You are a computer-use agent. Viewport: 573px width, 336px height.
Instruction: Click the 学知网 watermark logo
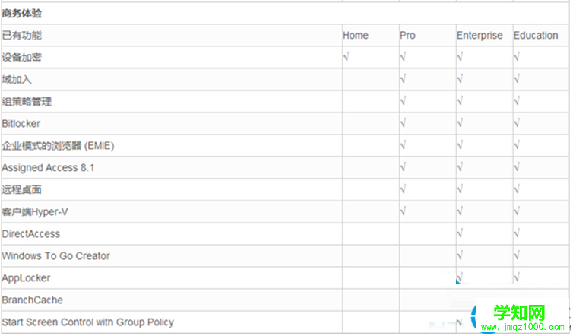511,315
